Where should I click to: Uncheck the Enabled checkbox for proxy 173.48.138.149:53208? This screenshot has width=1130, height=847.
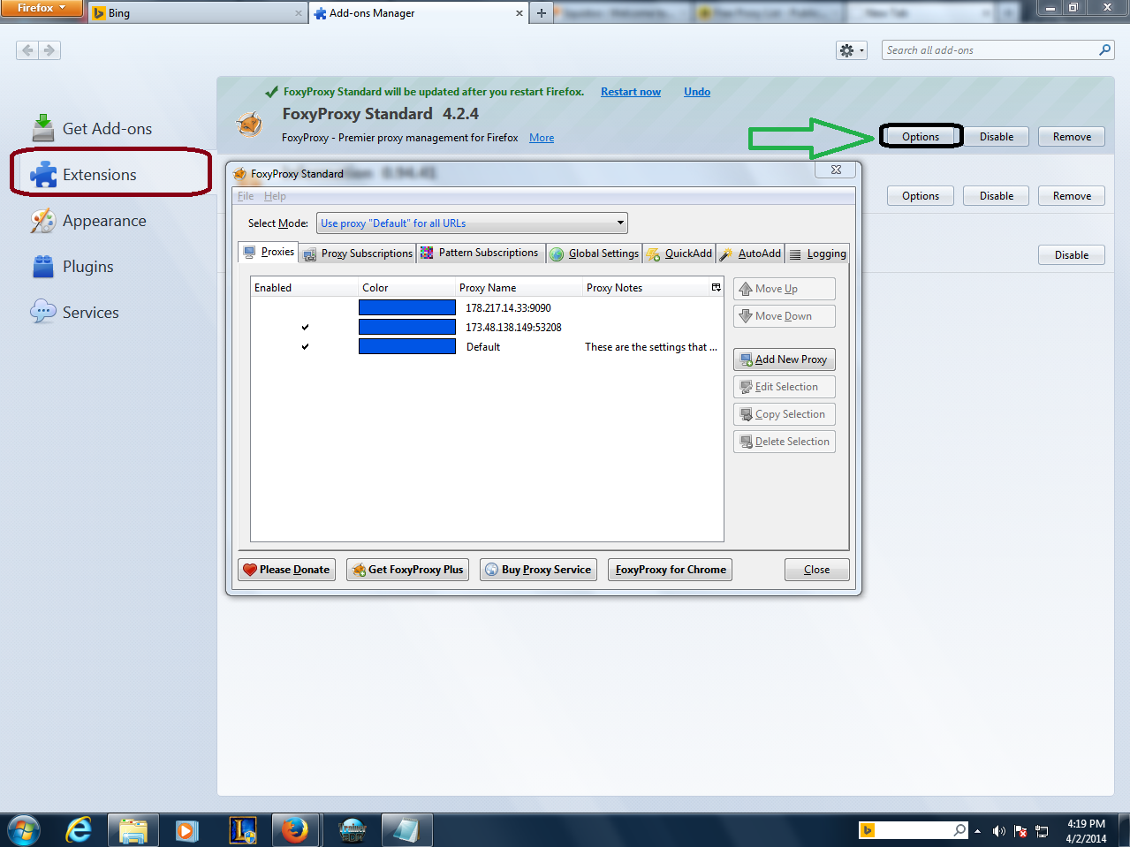(305, 327)
